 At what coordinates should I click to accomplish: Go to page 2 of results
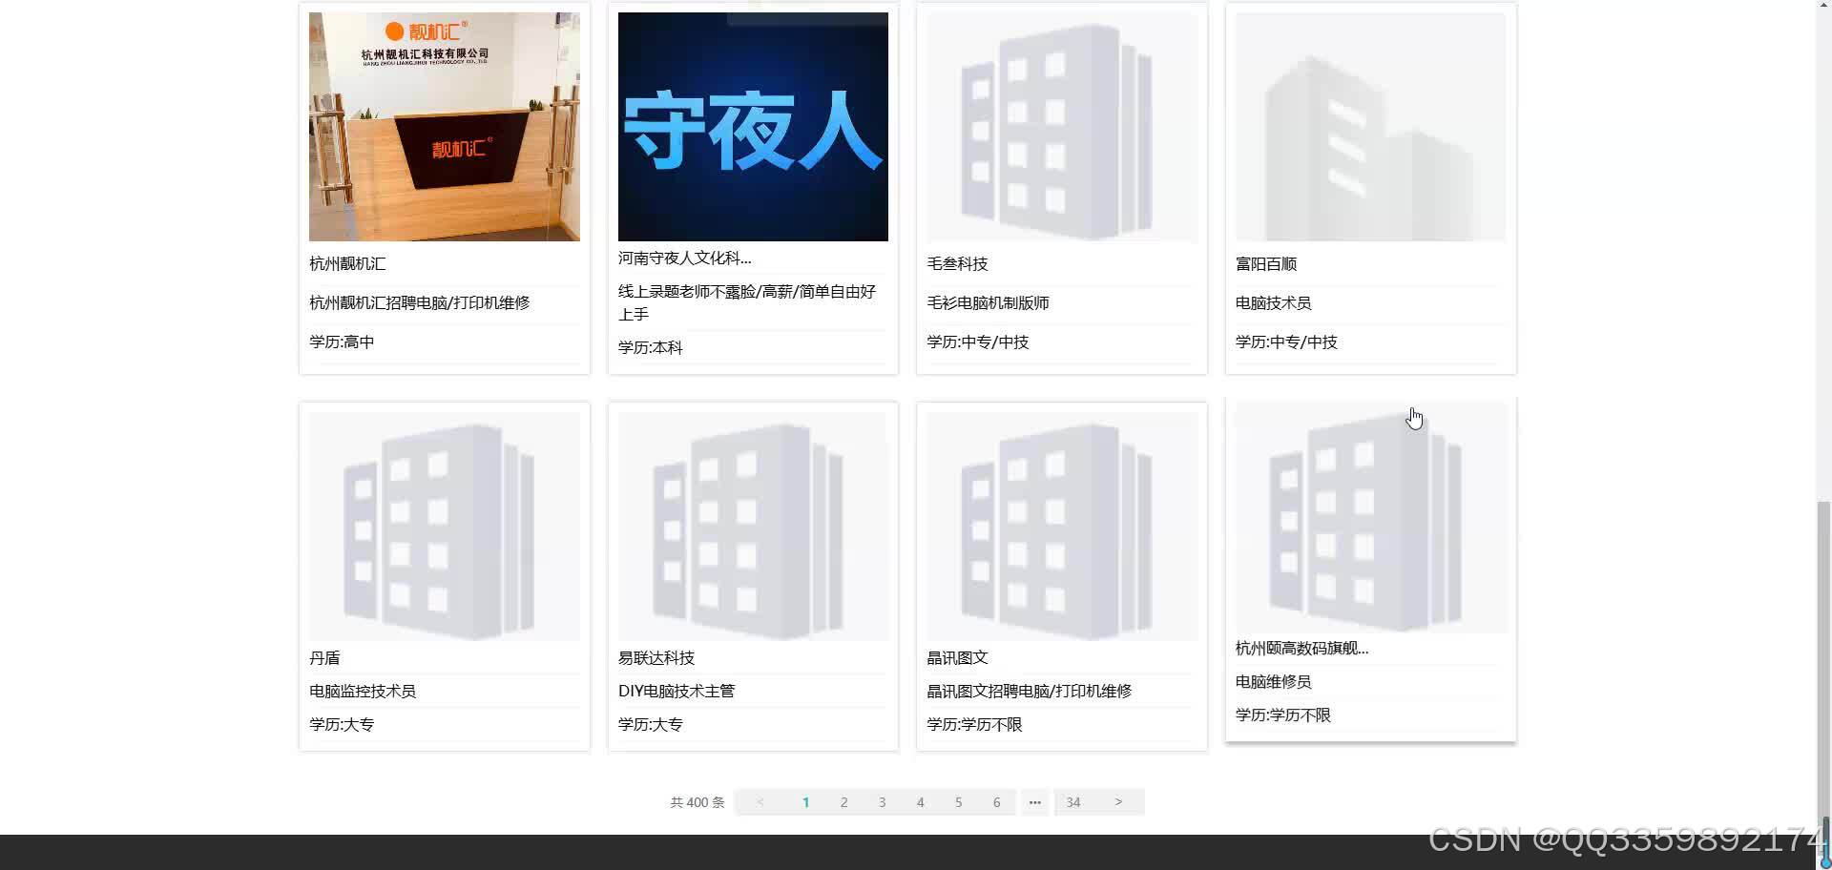pos(843,801)
